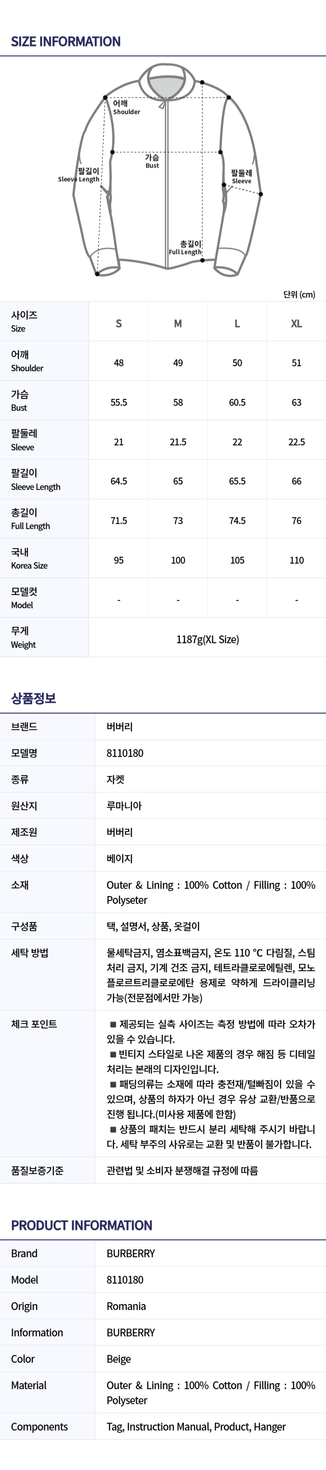Click the SIZE INFORMATION heading

pos(65,41)
